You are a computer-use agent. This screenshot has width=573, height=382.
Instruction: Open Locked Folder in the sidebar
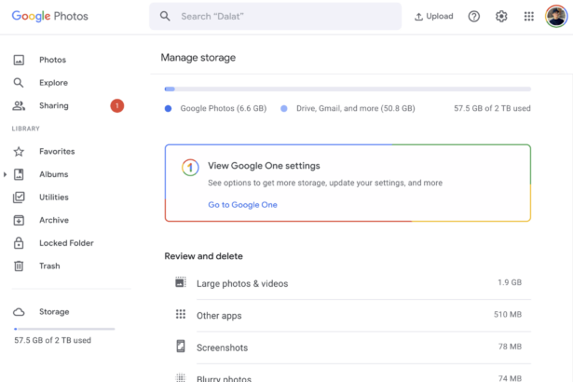(x=66, y=243)
